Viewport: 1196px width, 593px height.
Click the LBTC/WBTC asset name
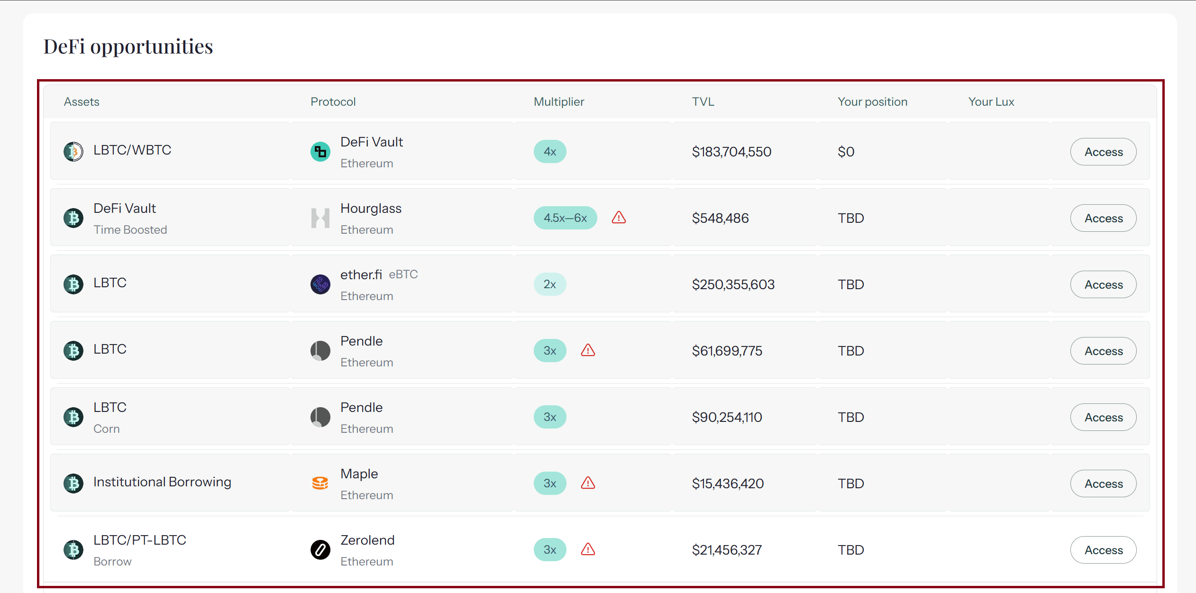pyautogui.click(x=132, y=150)
